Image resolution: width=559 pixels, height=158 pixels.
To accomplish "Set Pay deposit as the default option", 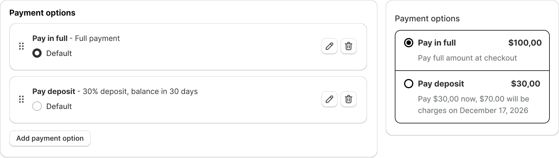I will point(37,106).
